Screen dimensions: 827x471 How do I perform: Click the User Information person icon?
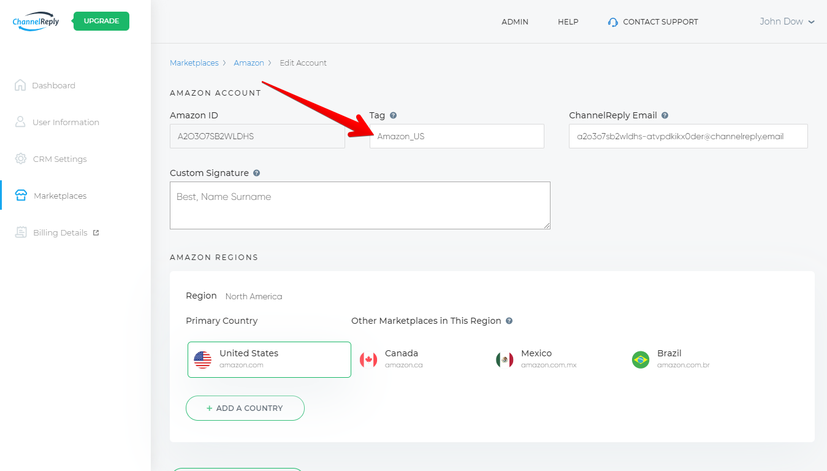20,122
